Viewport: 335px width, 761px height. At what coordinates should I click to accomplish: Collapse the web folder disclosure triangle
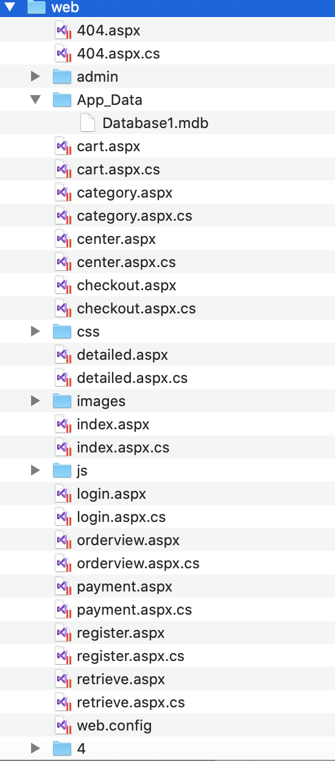tap(10, 7)
